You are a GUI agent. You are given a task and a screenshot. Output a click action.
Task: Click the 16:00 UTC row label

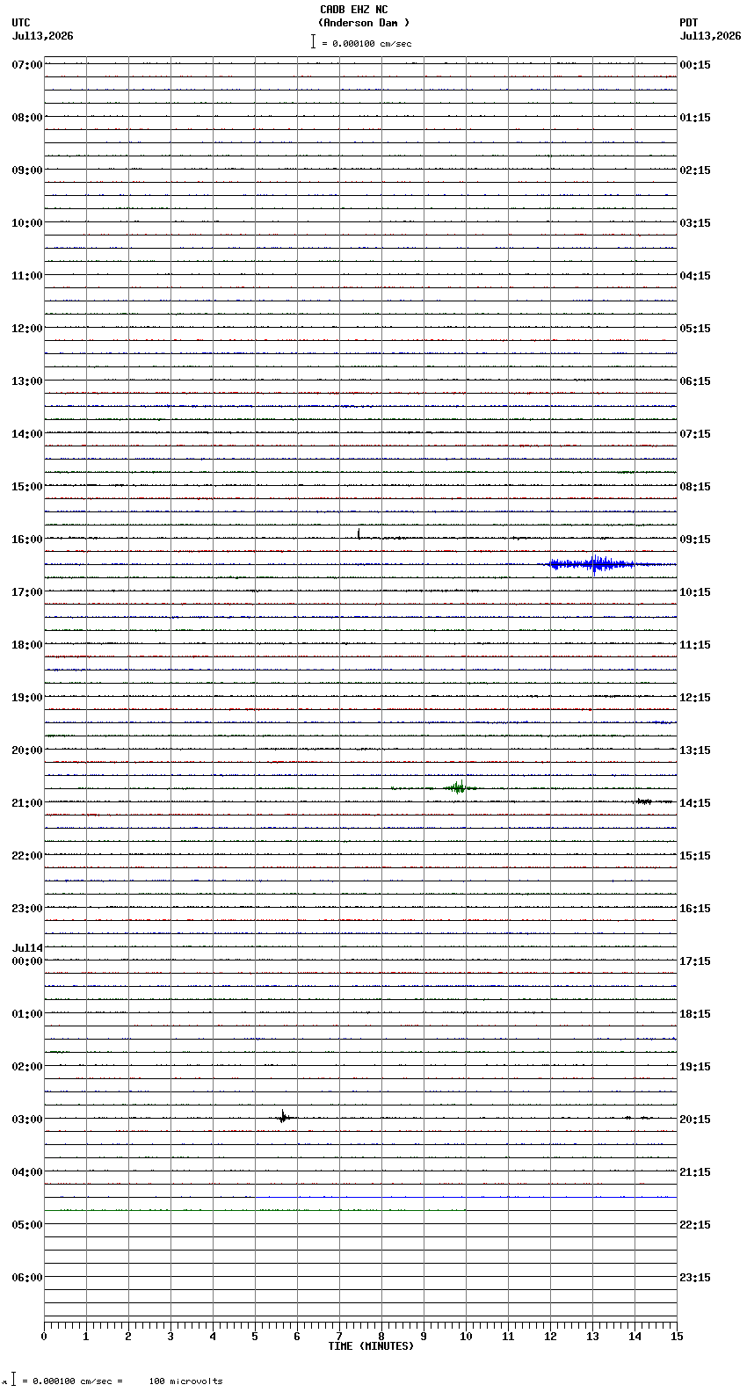(26, 540)
